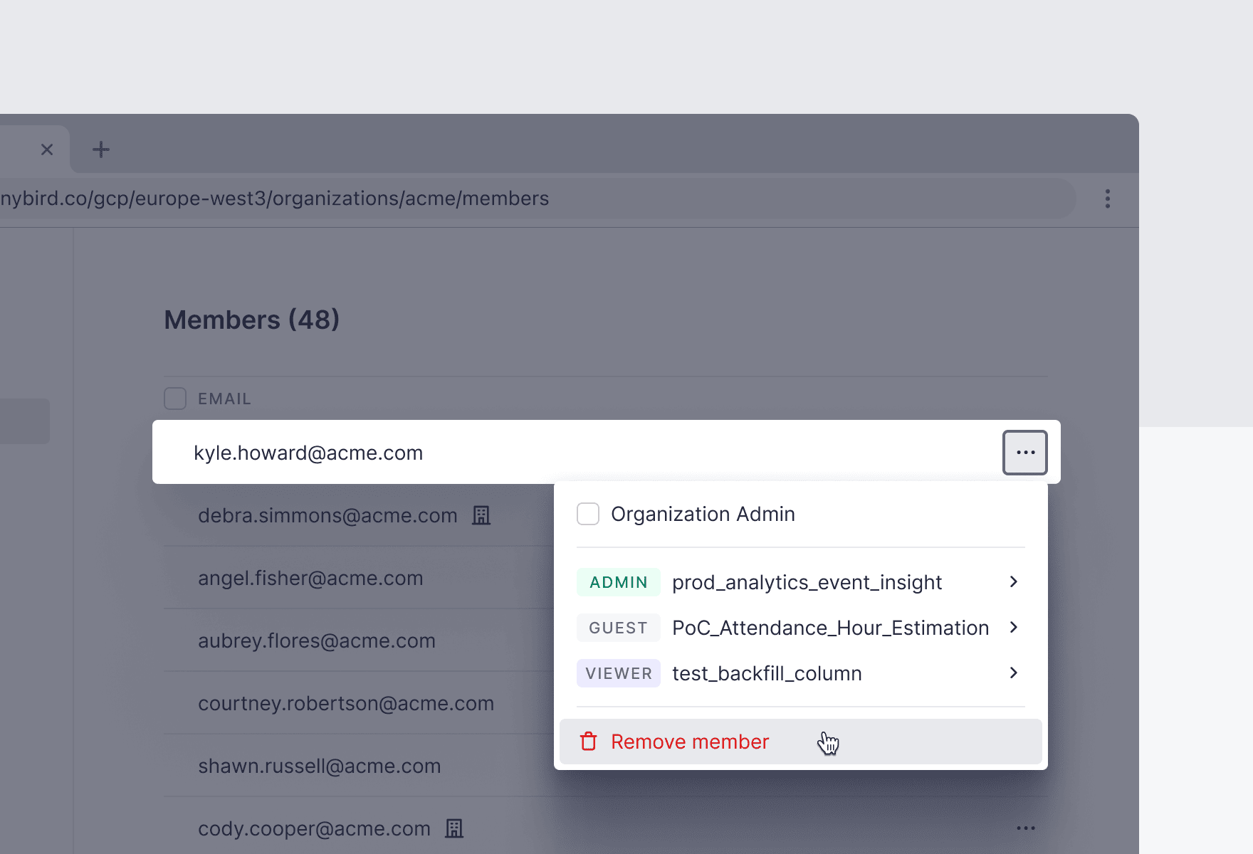
Task: Click the VIEWER role badge
Action: pyautogui.click(x=618, y=673)
